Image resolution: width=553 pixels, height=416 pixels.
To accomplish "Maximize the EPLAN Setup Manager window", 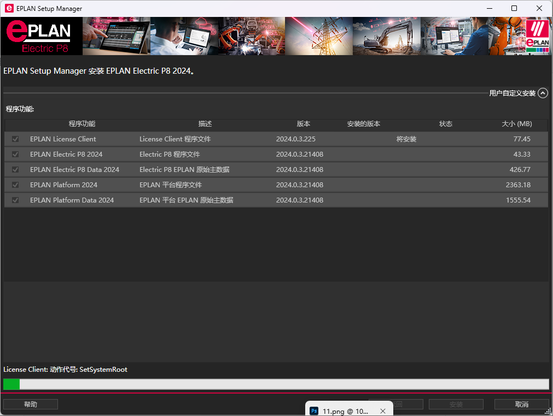I will [514, 8].
